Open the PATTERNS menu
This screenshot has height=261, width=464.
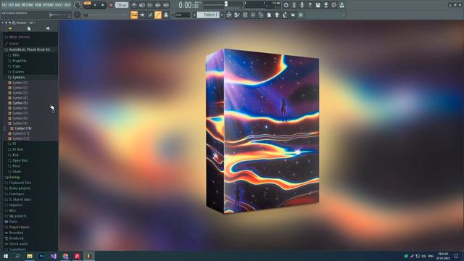coord(28,5)
